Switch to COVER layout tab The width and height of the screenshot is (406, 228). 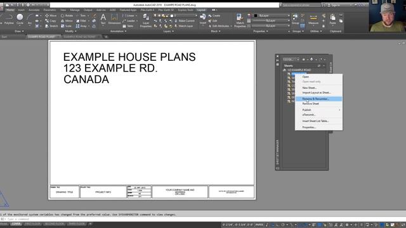point(16,224)
